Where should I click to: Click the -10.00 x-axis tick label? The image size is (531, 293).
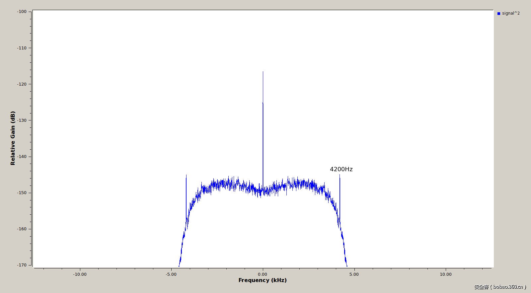80,274
